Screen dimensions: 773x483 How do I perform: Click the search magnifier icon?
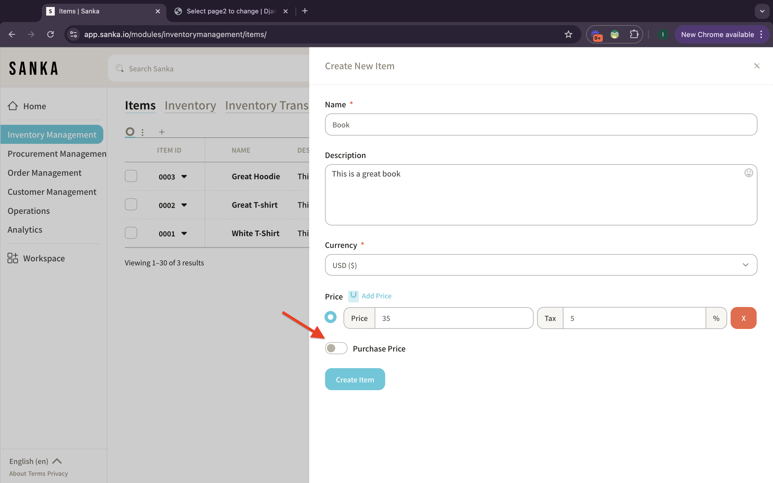click(120, 68)
